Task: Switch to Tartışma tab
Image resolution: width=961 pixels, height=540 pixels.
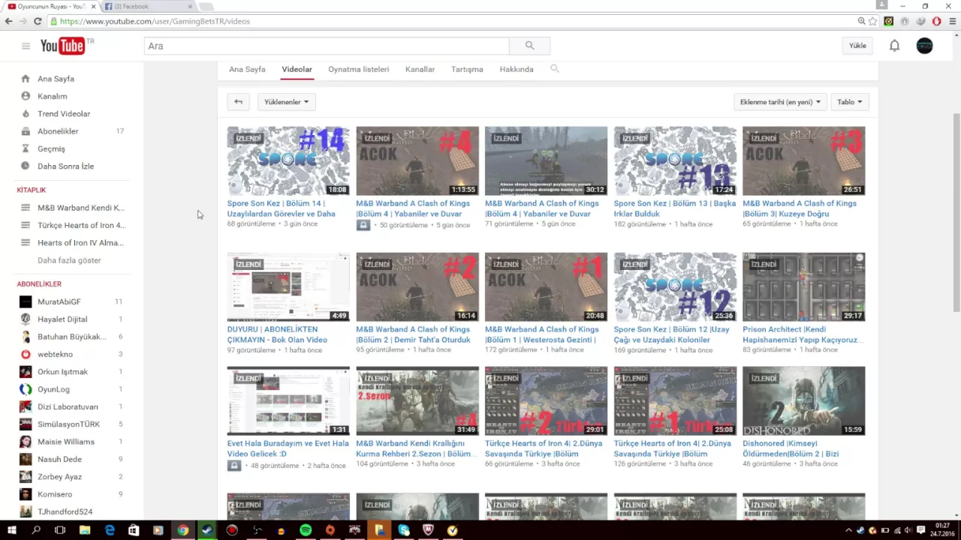Action: 467,69
